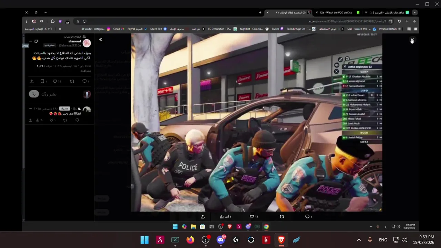The height and width of the screenshot is (248, 441).
Task: Click the x.com address bar URL
Action: click(x=347, y=21)
